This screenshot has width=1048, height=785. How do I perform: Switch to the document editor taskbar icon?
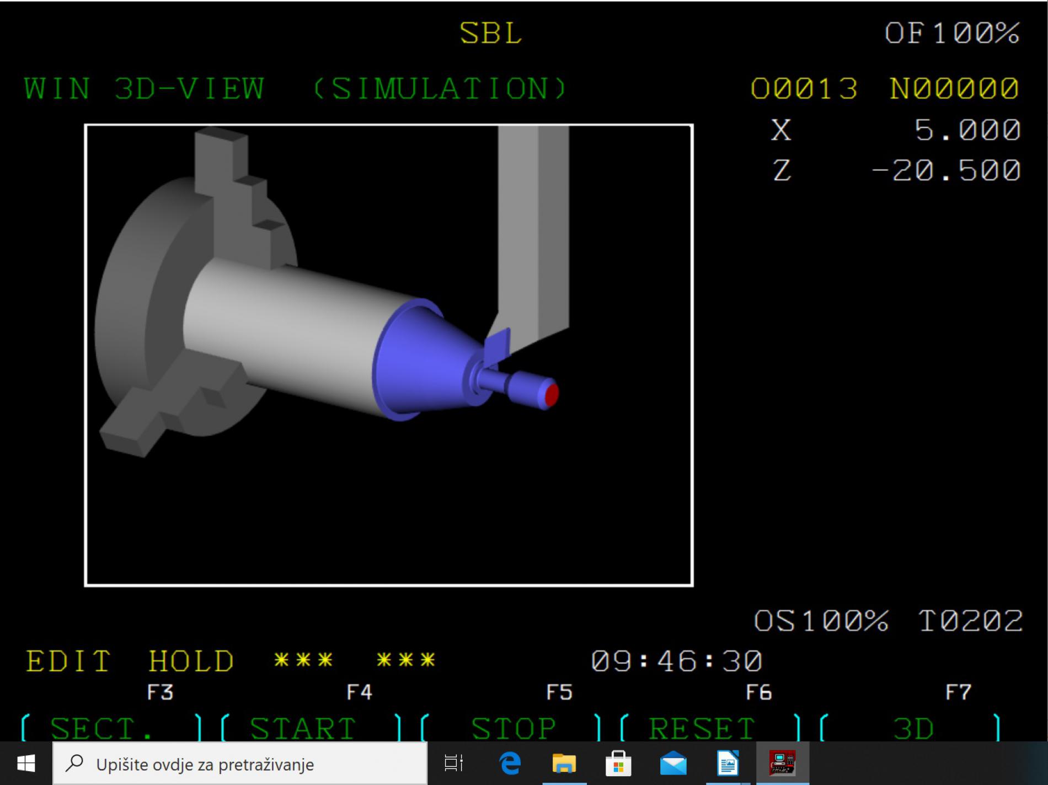[x=728, y=764]
